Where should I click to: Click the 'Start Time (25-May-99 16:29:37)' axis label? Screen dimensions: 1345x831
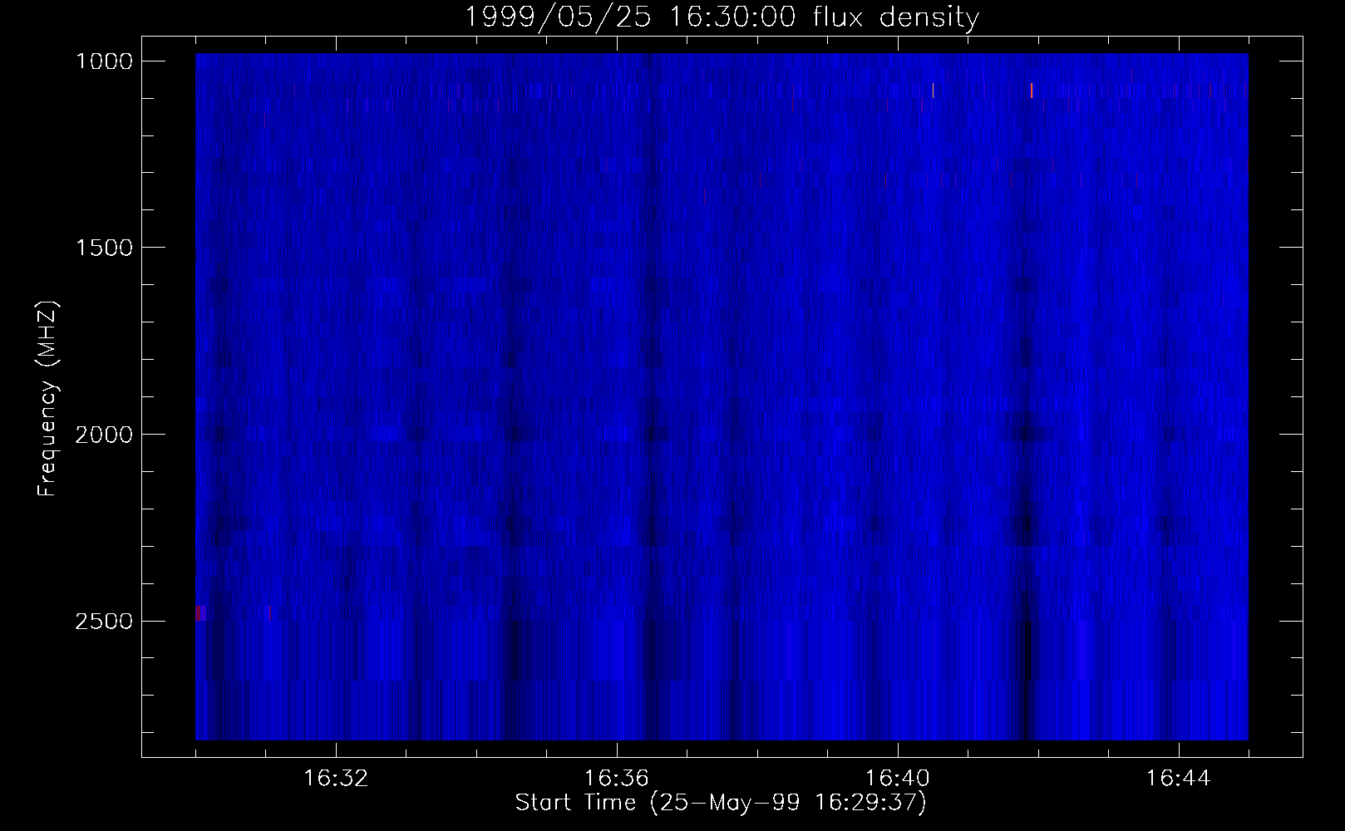point(721,803)
